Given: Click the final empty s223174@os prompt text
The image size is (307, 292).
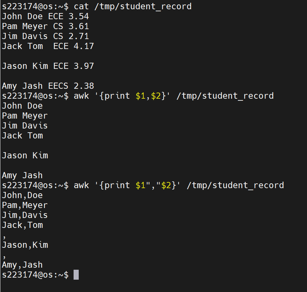Looking at the screenshot, I should coord(35,275).
